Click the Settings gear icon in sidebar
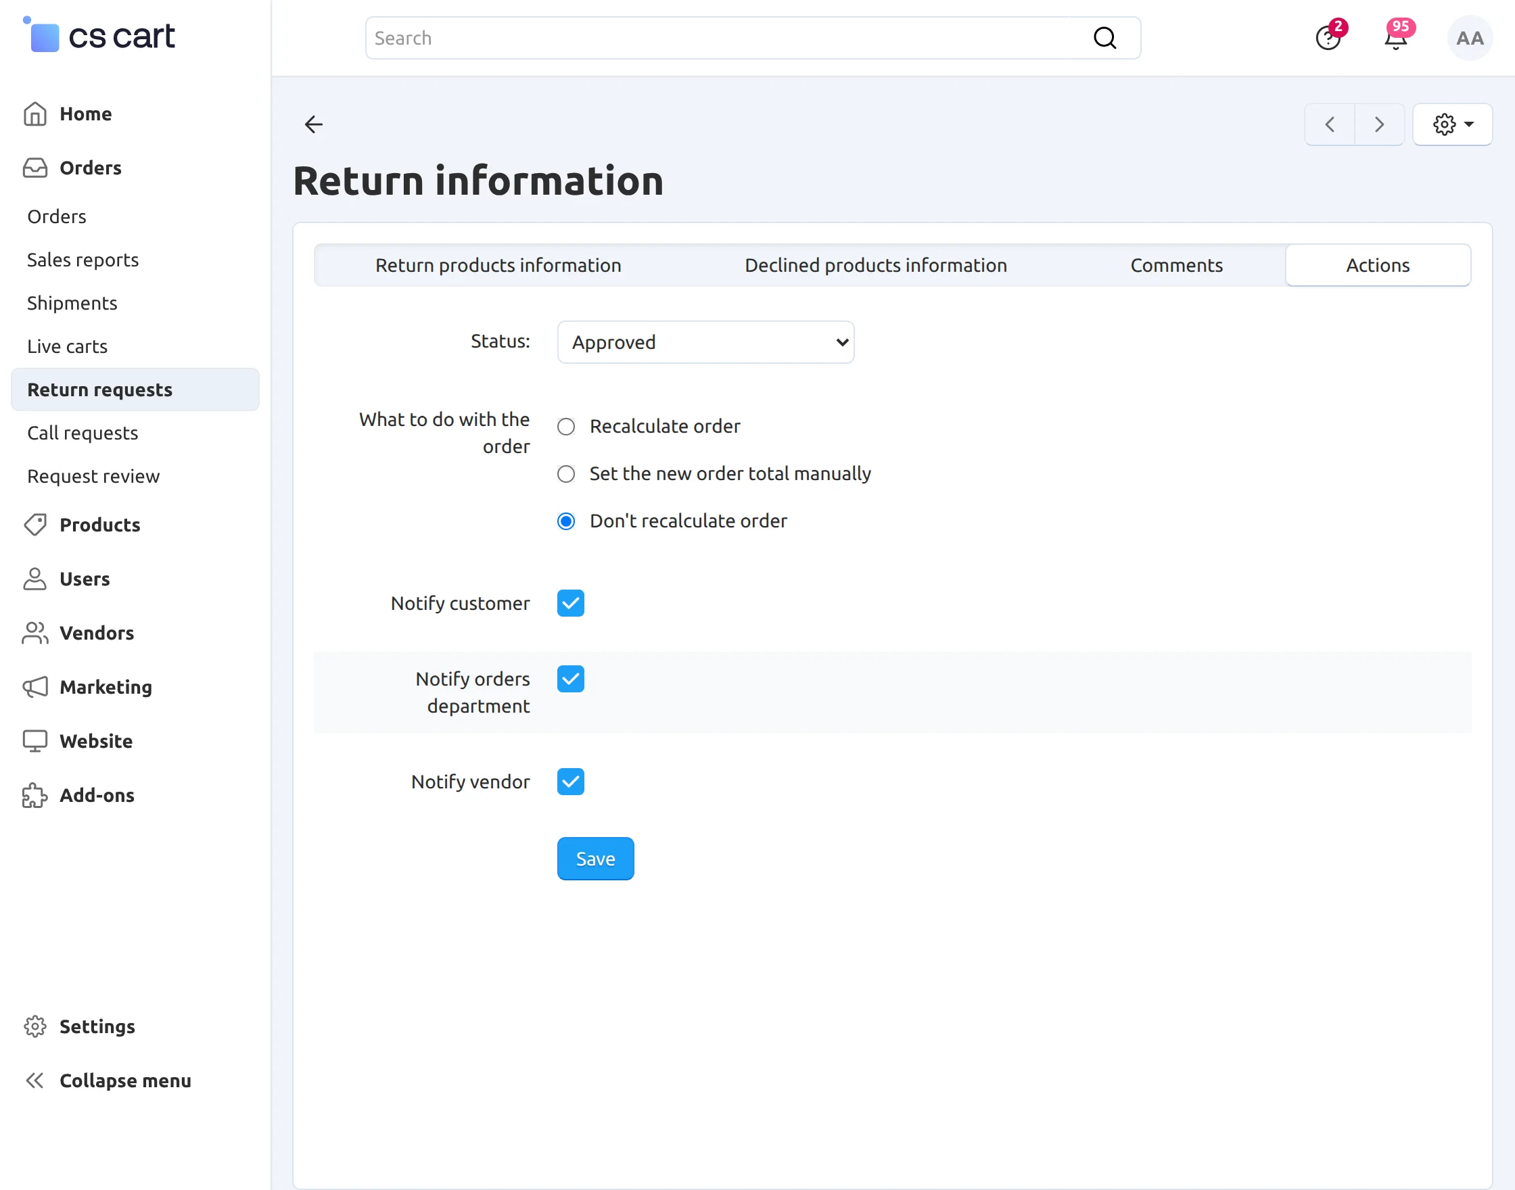The width and height of the screenshot is (1515, 1190). [35, 1026]
